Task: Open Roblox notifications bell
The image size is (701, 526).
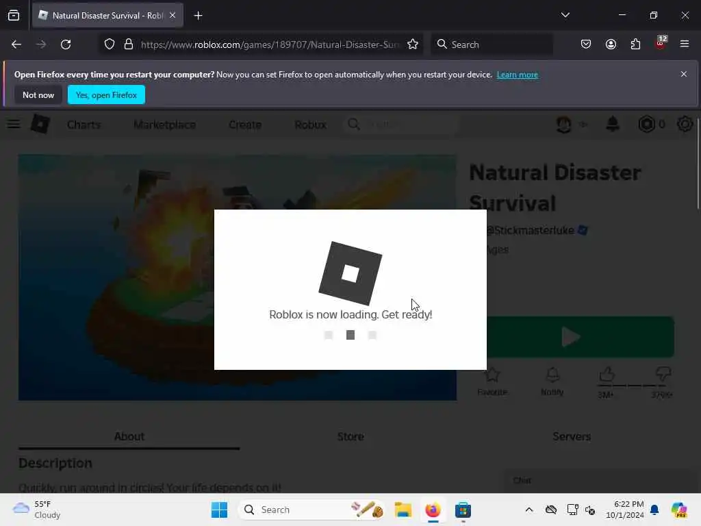Action: (613, 124)
